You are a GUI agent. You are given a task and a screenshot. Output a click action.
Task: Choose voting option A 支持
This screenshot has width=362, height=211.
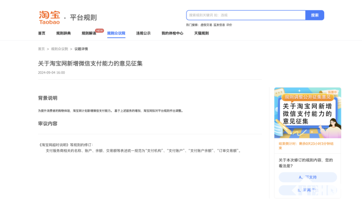[308, 177]
